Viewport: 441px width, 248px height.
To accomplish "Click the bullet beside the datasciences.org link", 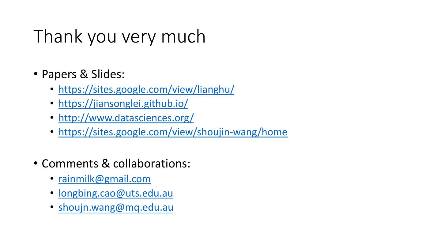I will pyautogui.click(x=52, y=118).
